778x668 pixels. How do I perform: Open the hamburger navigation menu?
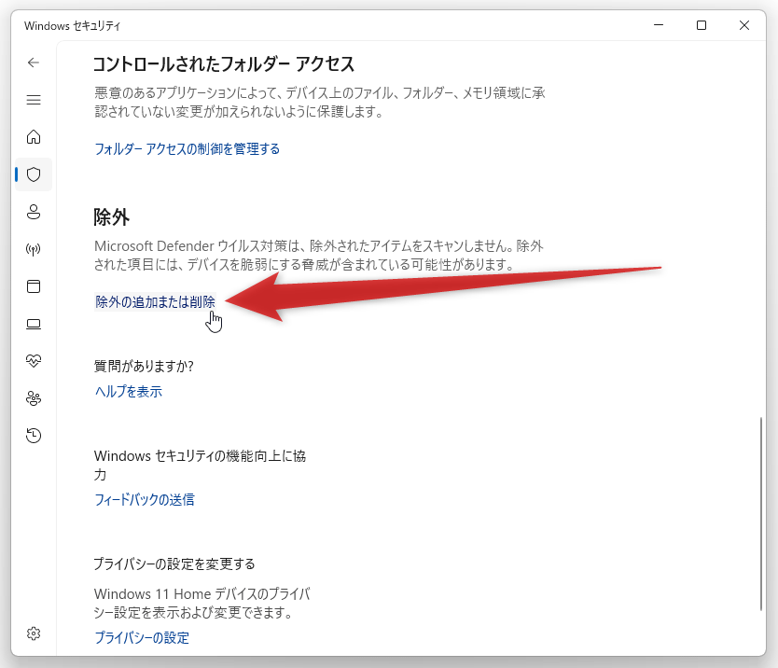[x=34, y=100]
